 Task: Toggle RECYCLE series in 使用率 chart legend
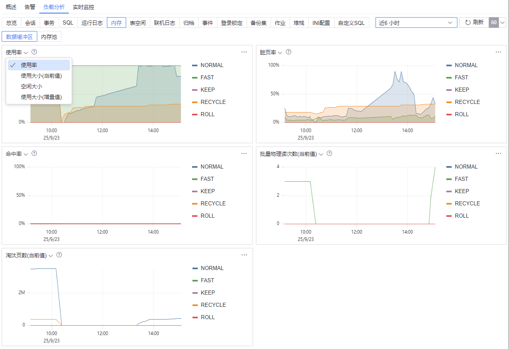click(209, 102)
